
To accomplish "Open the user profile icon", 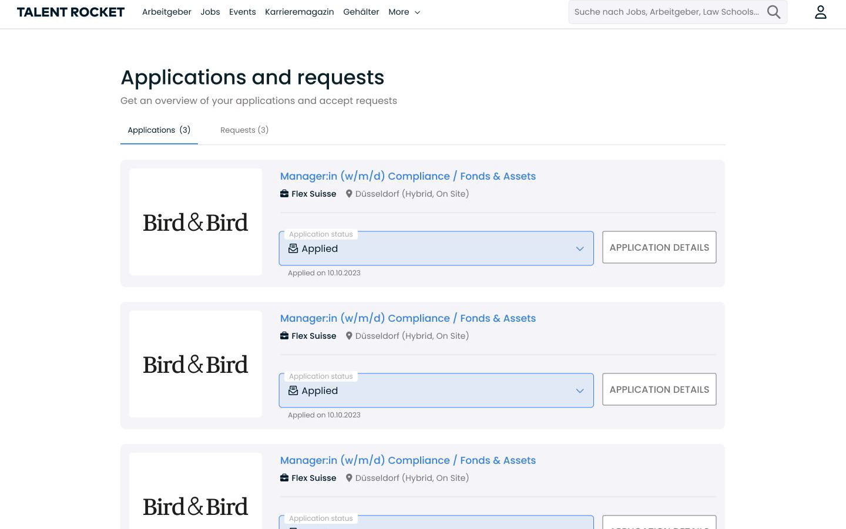I will pyautogui.click(x=821, y=12).
